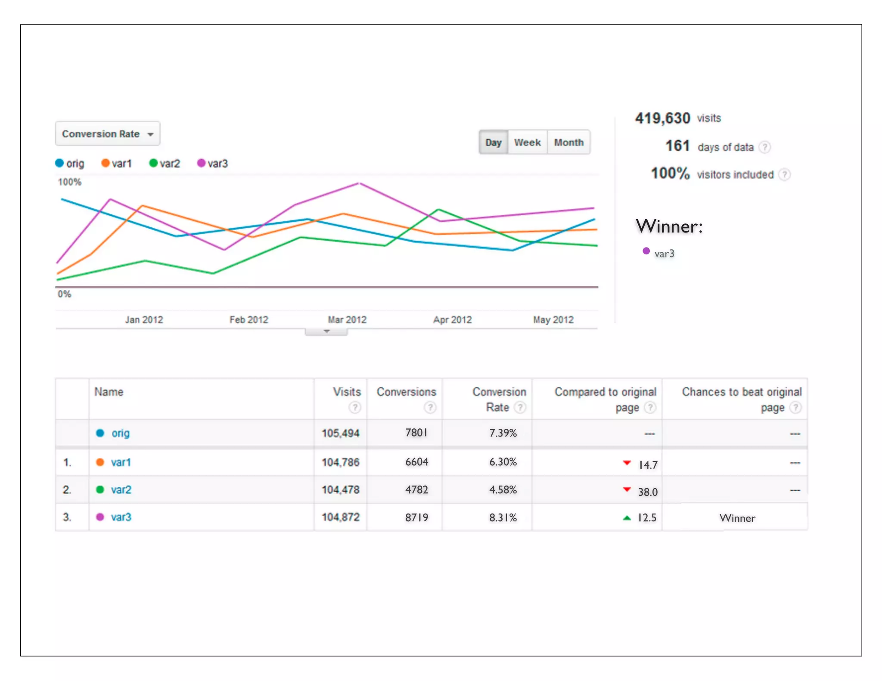Click help icon next to visitors included

click(785, 175)
